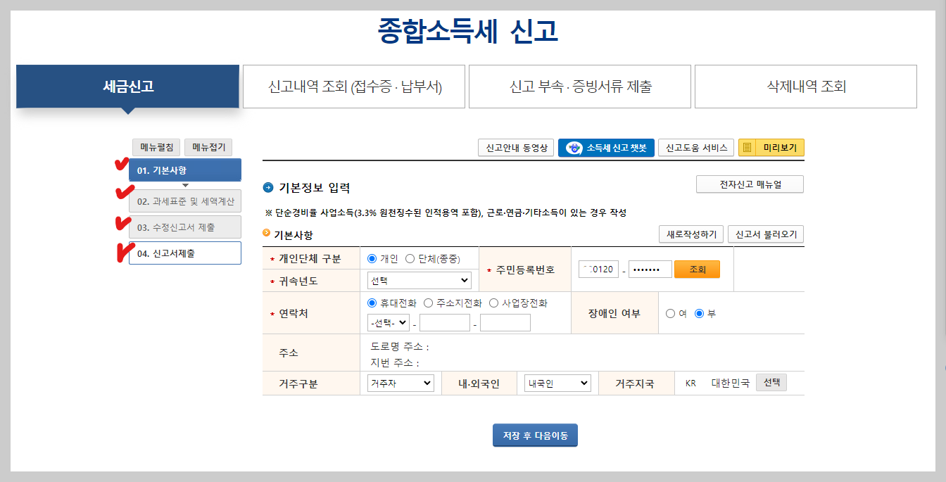Click 신고서 불러오기 to load a report
Viewport: 946px width, 482px height.
[x=765, y=233]
